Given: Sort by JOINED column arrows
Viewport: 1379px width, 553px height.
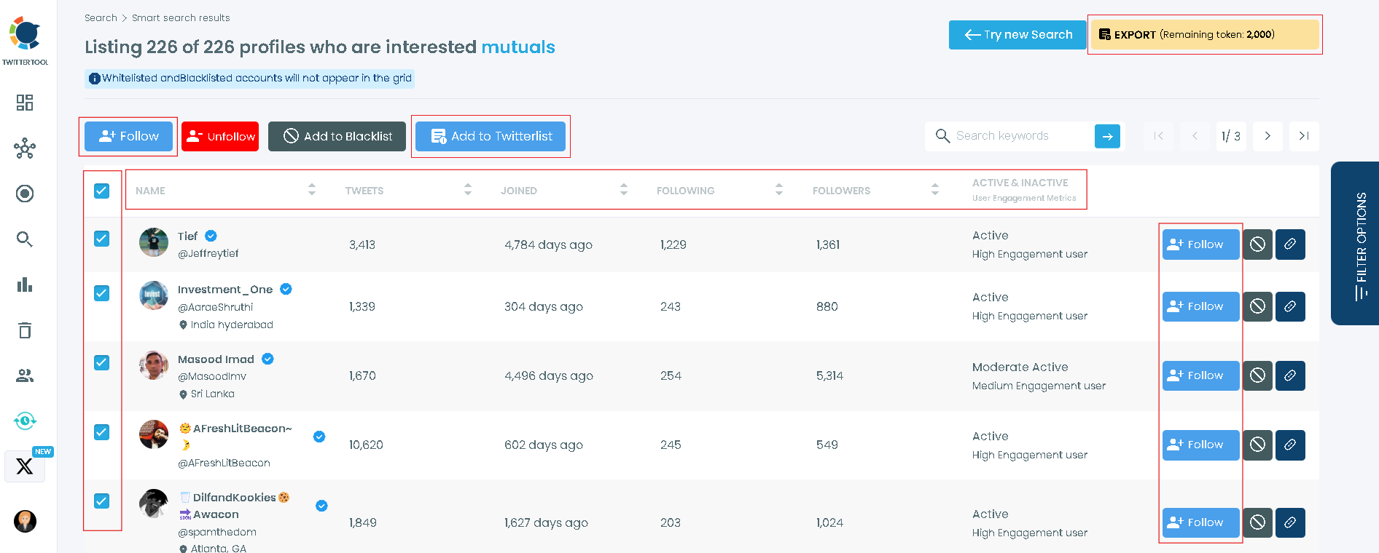Looking at the screenshot, I should click(x=624, y=190).
